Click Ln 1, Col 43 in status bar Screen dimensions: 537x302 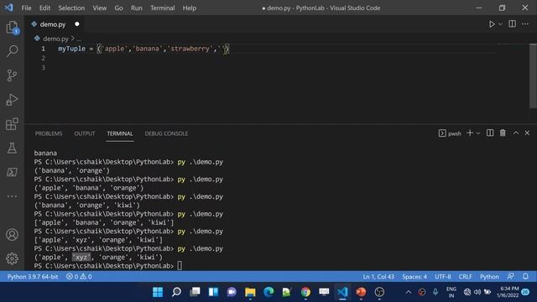[x=378, y=277]
